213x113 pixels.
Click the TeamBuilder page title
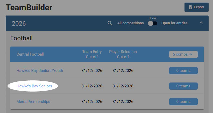[29, 8]
